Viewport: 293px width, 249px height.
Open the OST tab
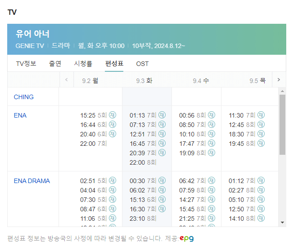(142, 64)
